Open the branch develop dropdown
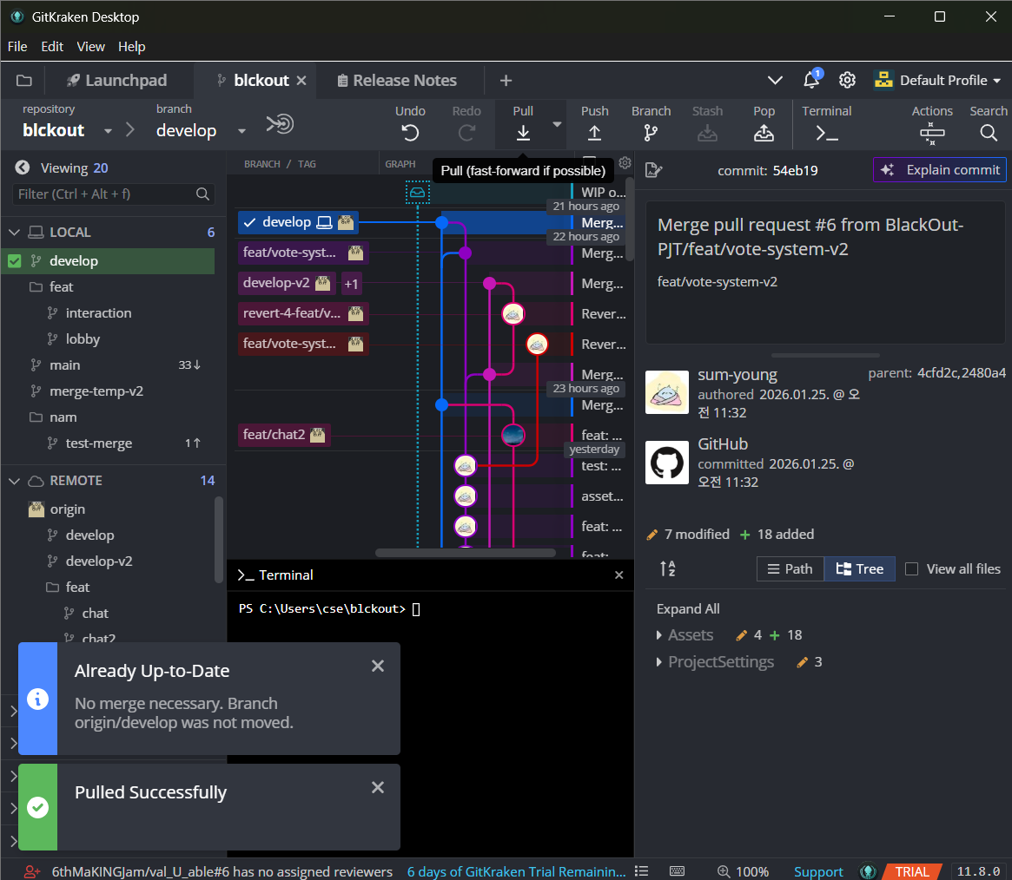Image resolution: width=1012 pixels, height=880 pixels. point(241,131)
